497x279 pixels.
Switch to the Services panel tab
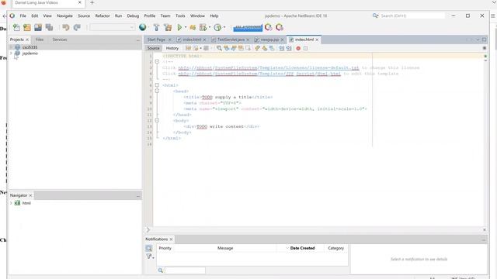pos(60,40)
